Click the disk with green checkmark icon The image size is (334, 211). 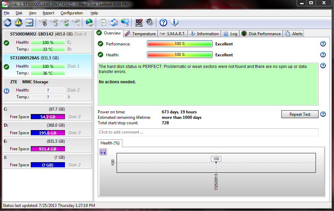pos(65,23)
